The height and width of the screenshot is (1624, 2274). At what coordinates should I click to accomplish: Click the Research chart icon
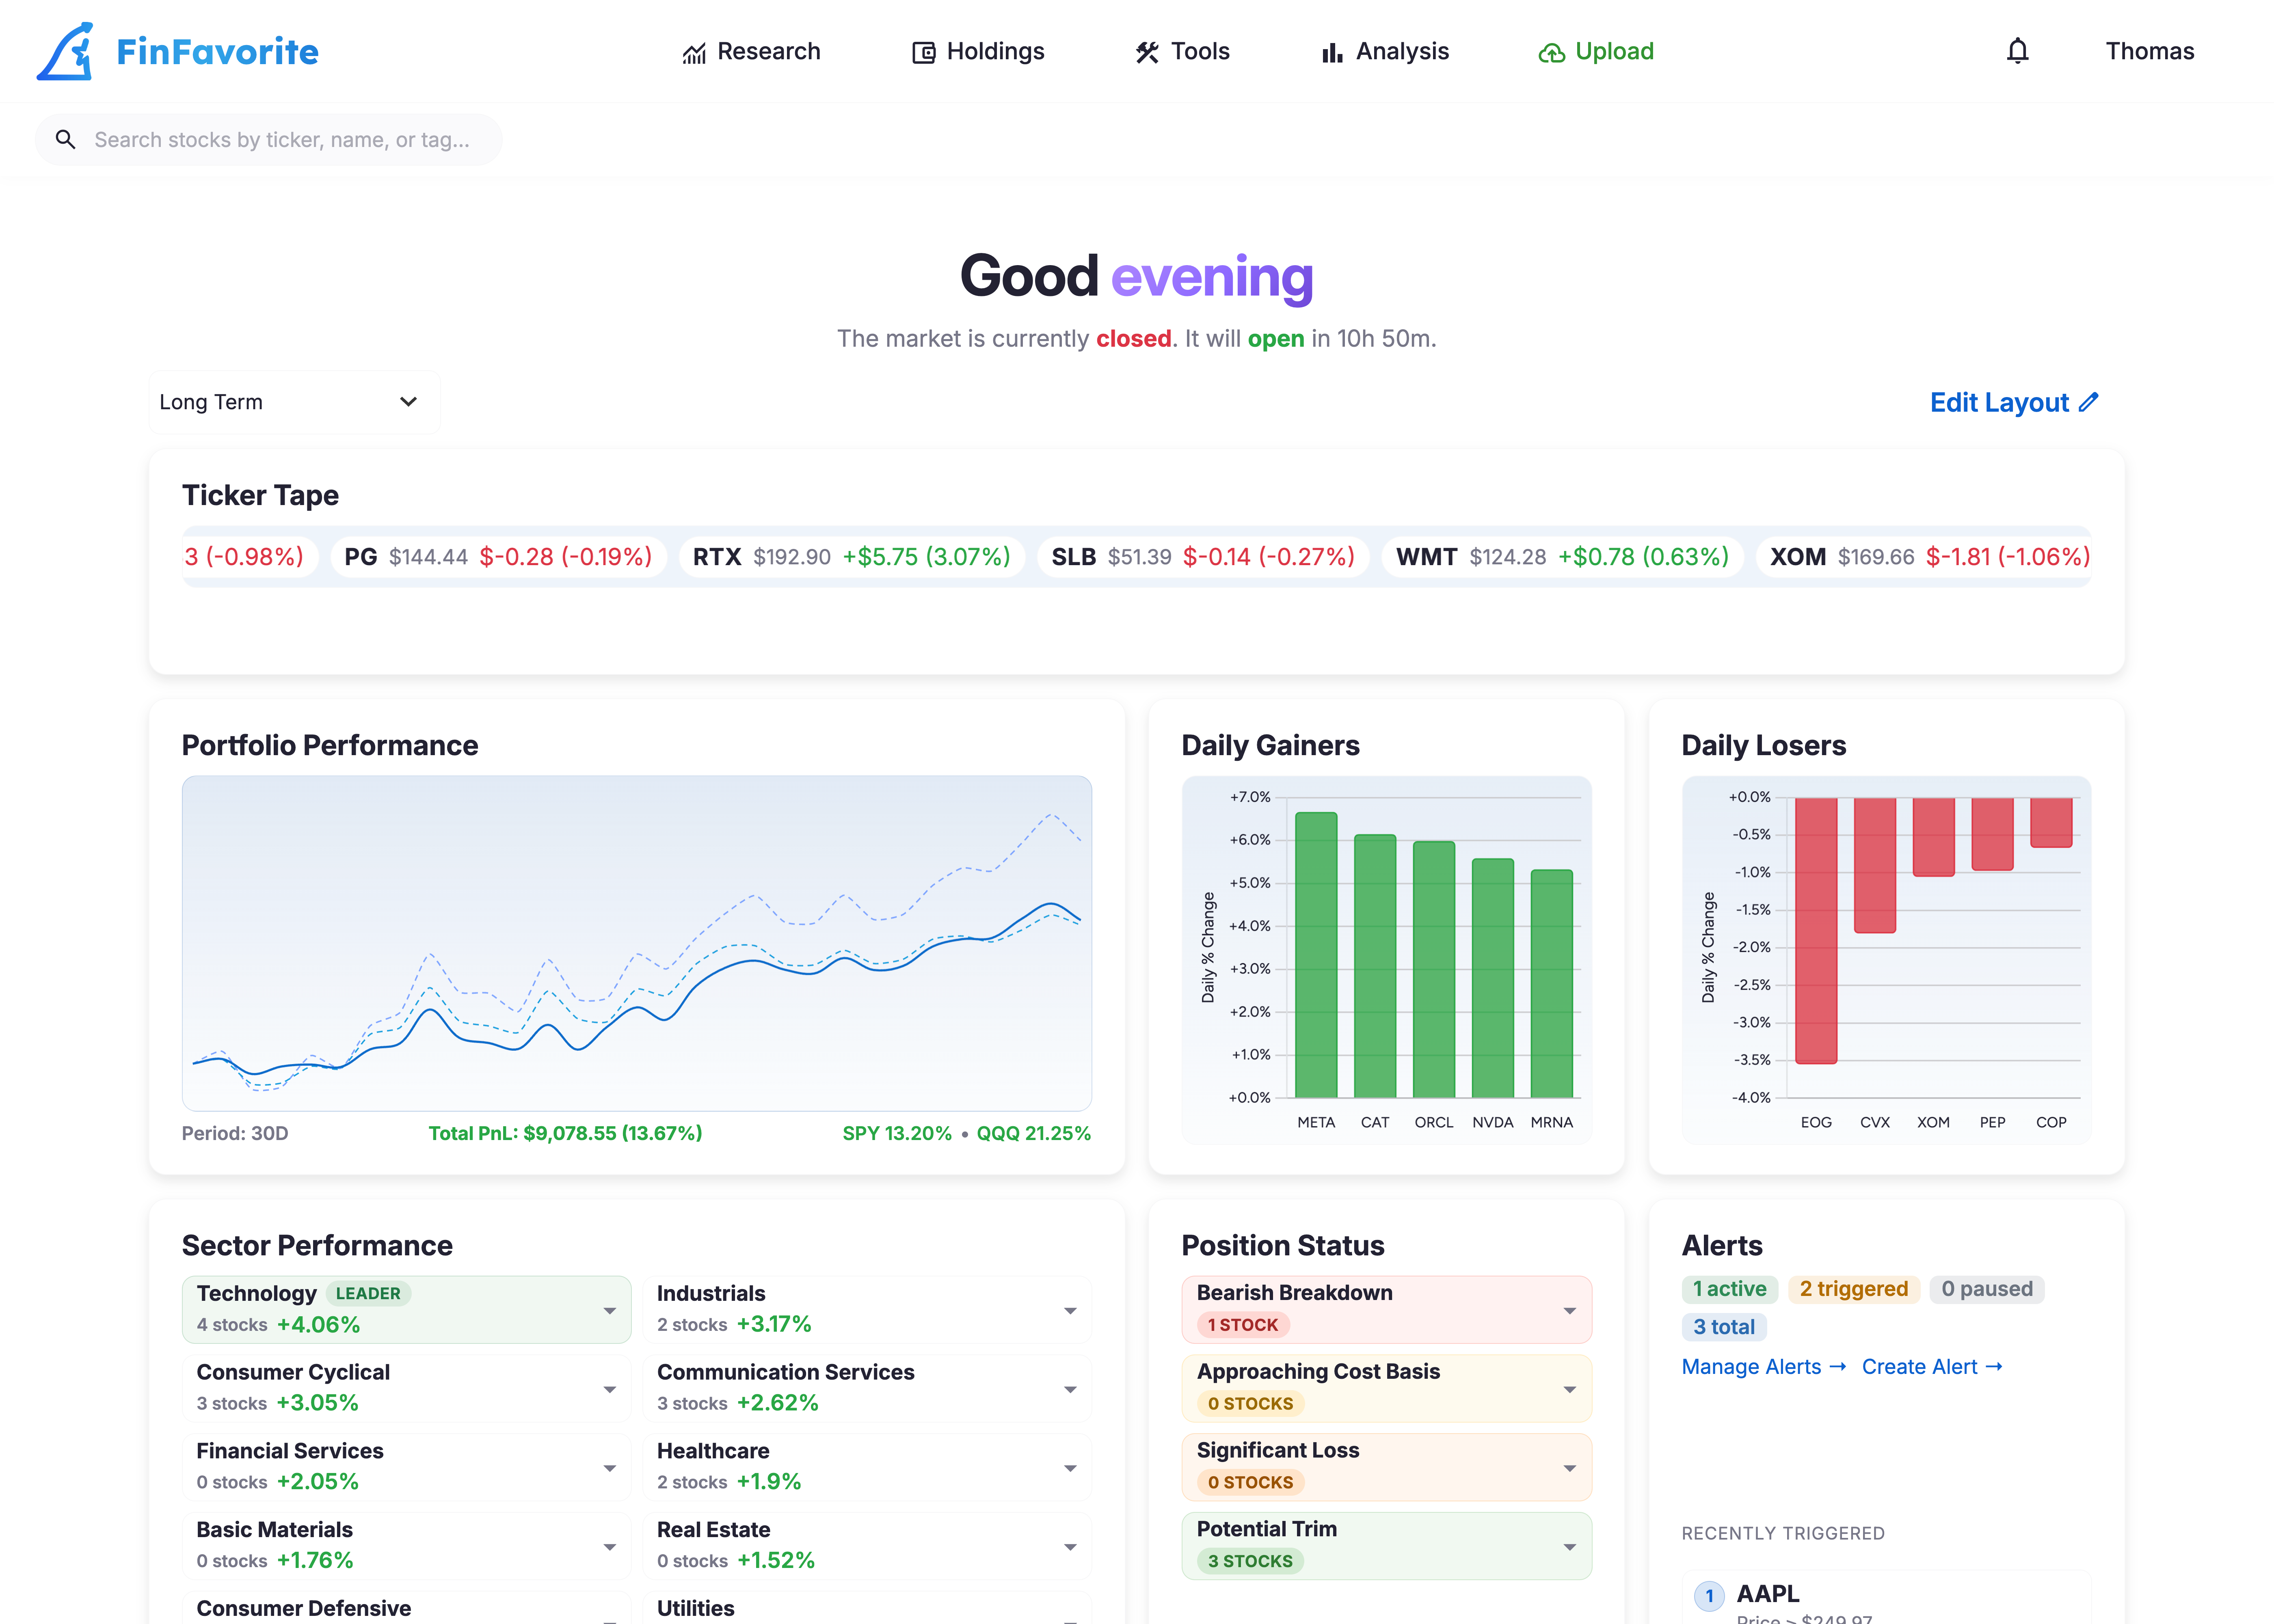tap(694, 53)
